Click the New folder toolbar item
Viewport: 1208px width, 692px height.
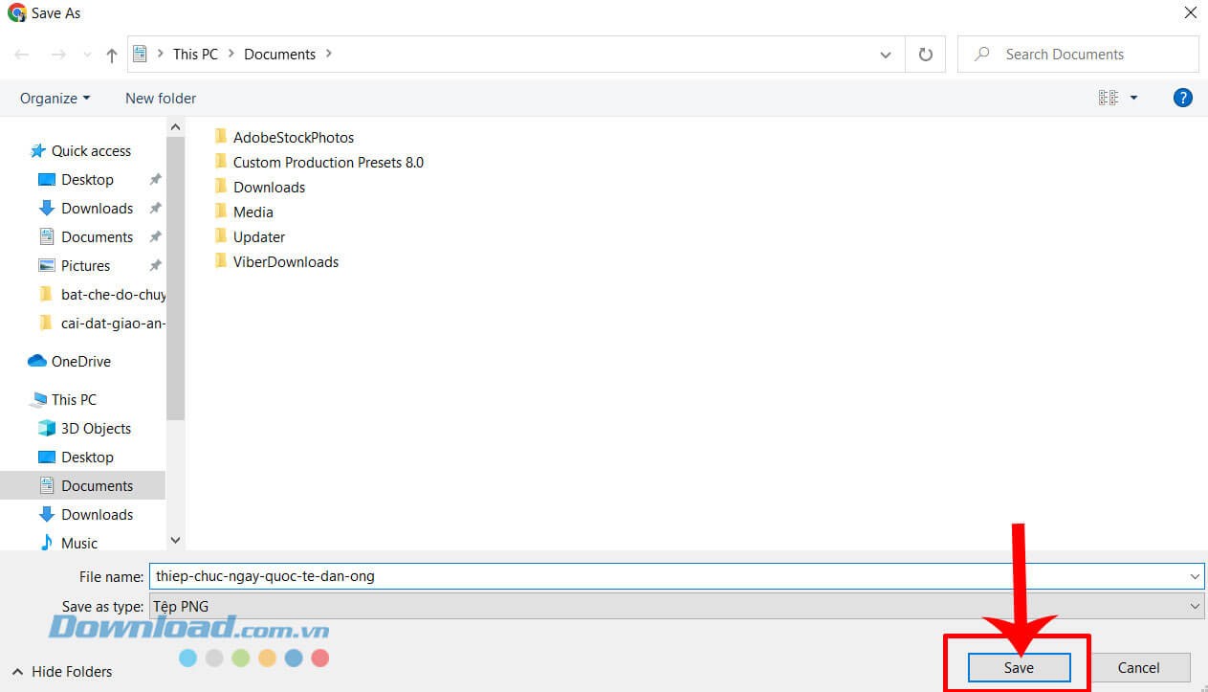(x=161, y=98)
